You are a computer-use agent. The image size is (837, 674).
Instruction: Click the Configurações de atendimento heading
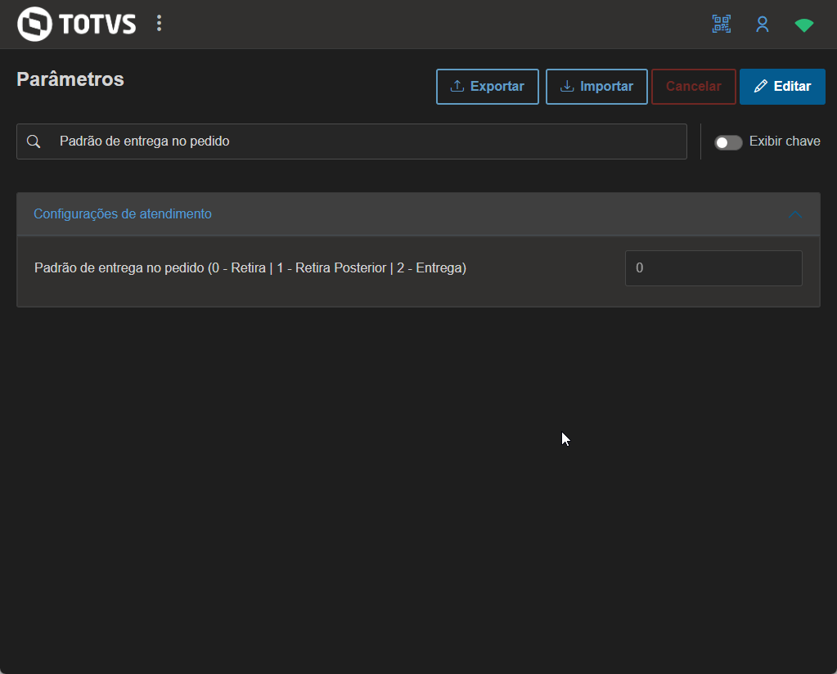point(123,213)
